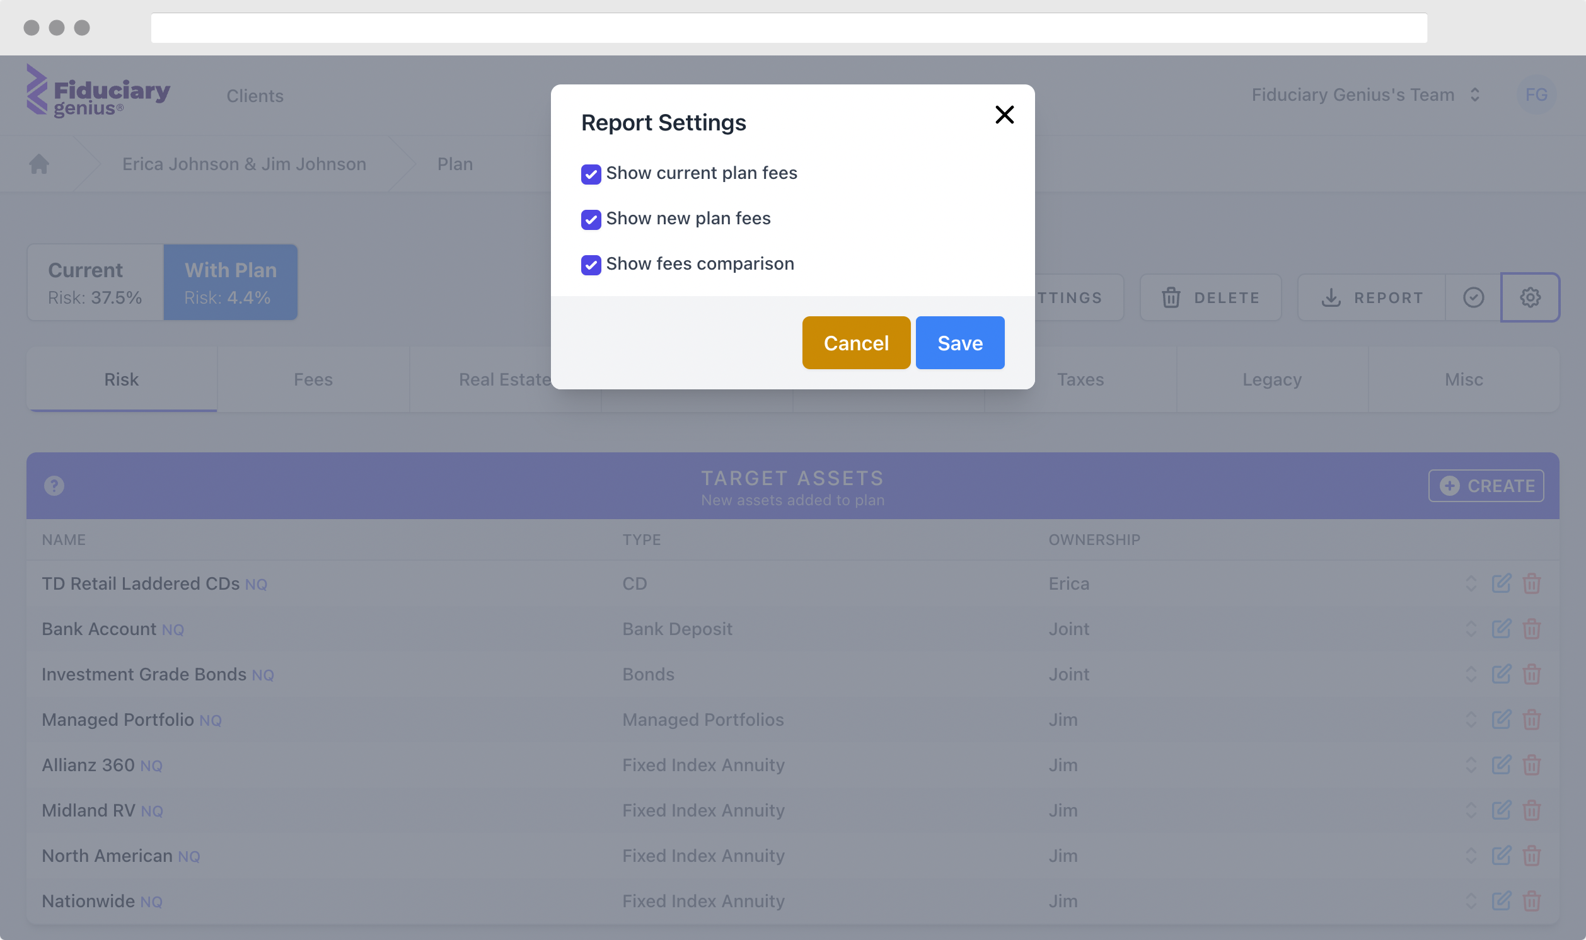The image size is (1586, 940).
Task: Click CREATE to add target asset
Action: pos(1486,485)
